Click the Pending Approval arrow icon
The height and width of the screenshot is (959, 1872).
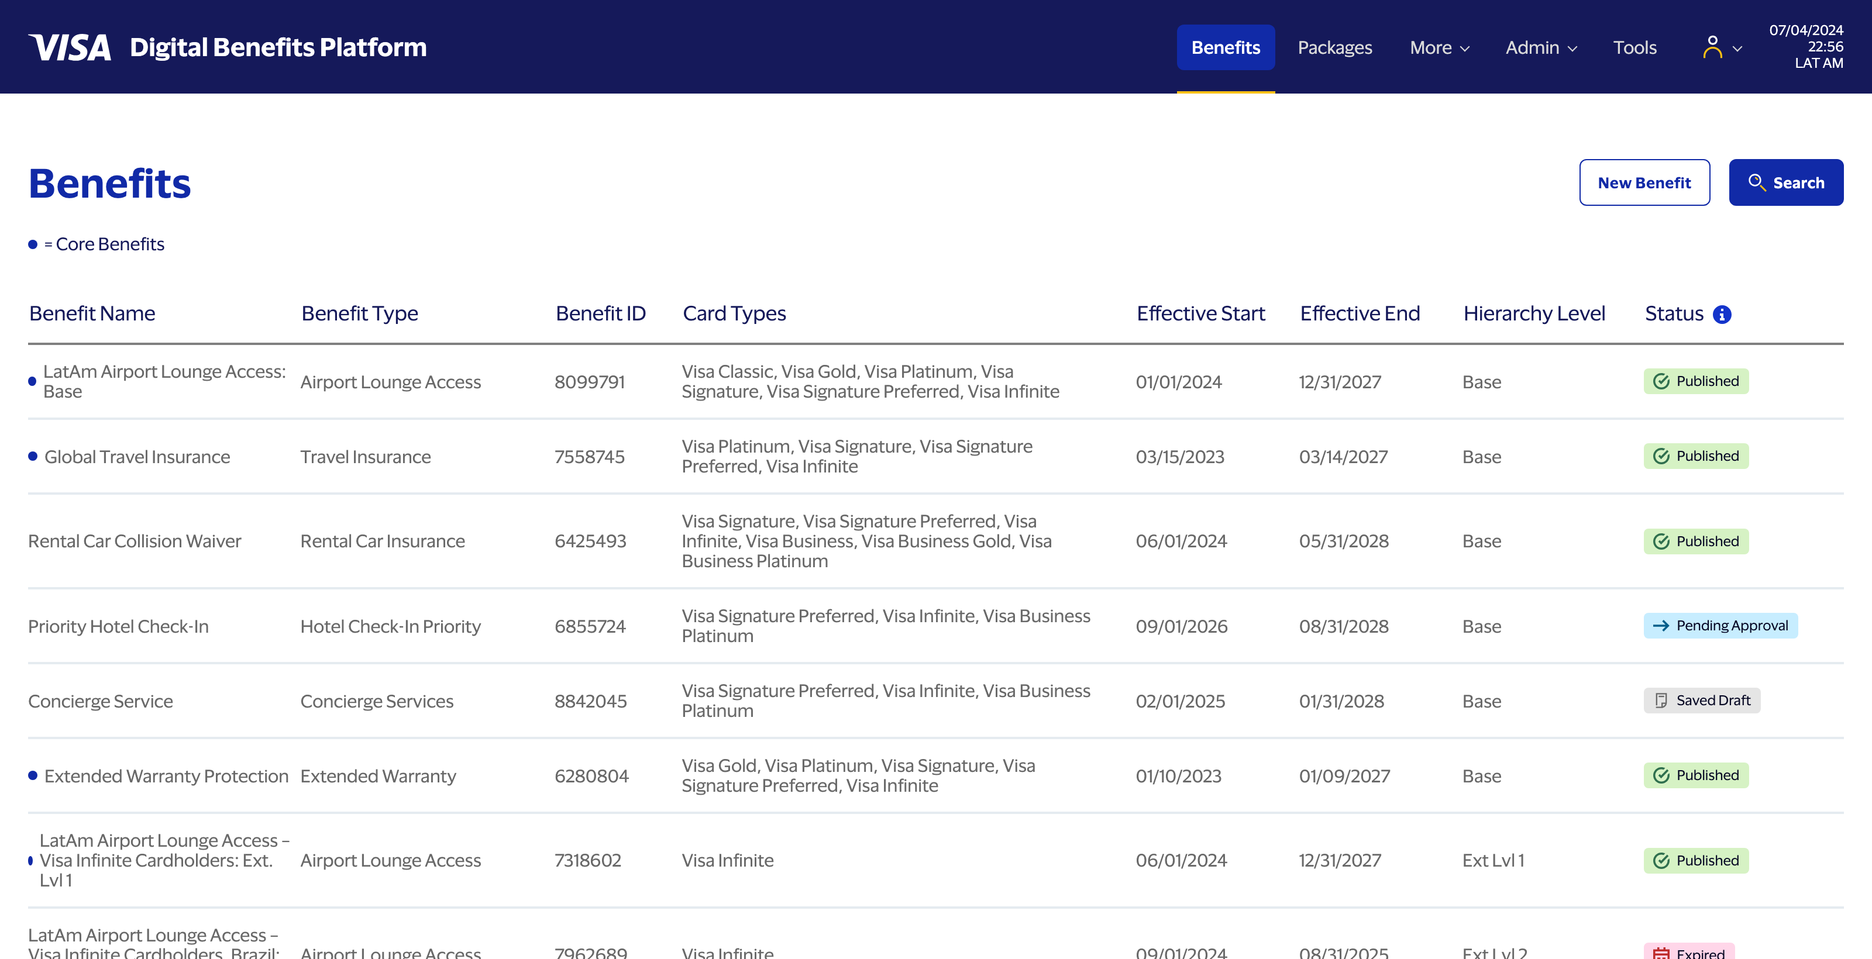(x=1661, y=626)
